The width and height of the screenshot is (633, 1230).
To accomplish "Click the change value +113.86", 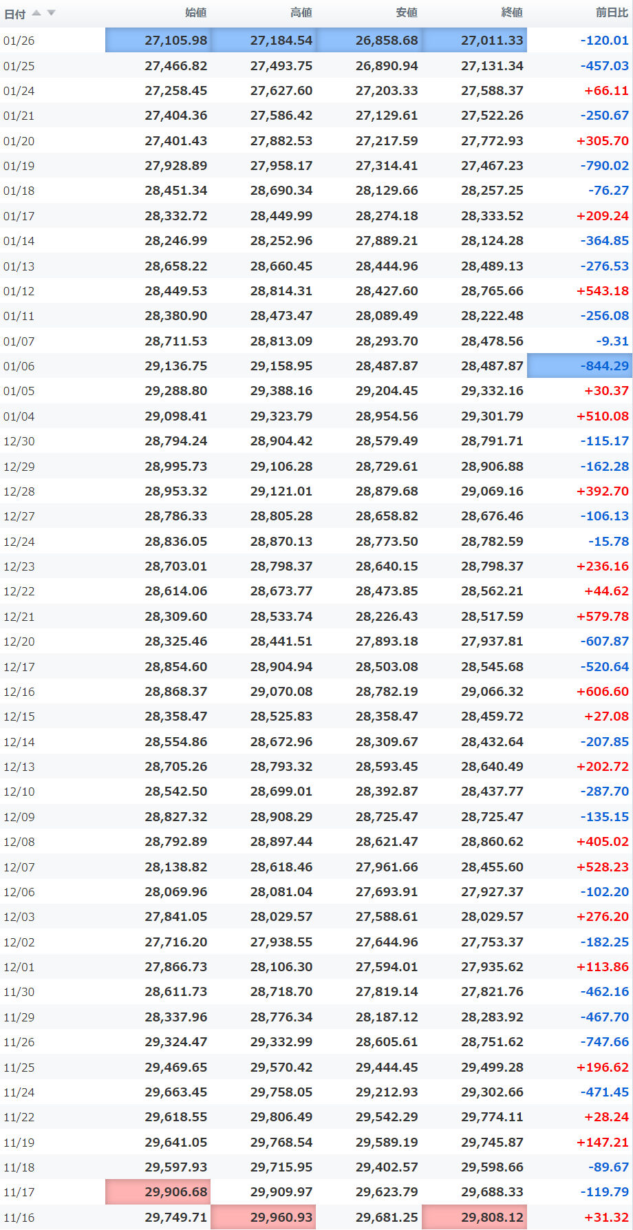I will pos(603,967).
